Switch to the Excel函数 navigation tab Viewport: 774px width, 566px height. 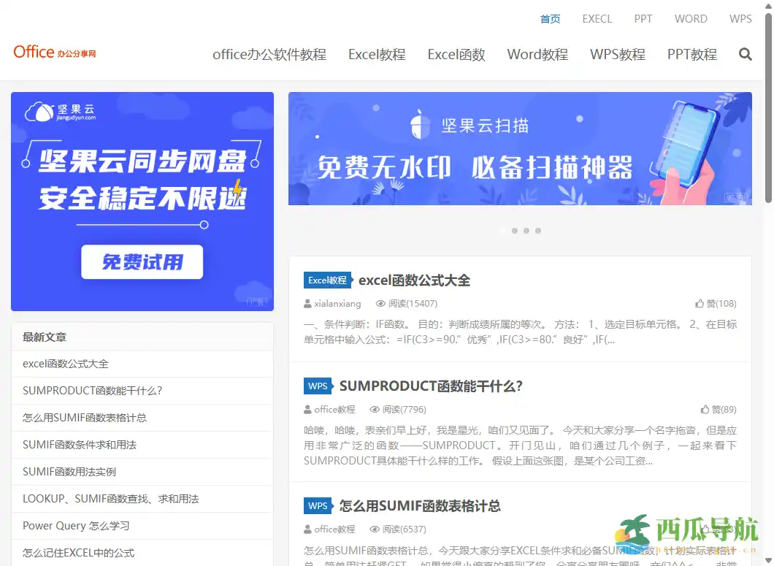(456, 54)
